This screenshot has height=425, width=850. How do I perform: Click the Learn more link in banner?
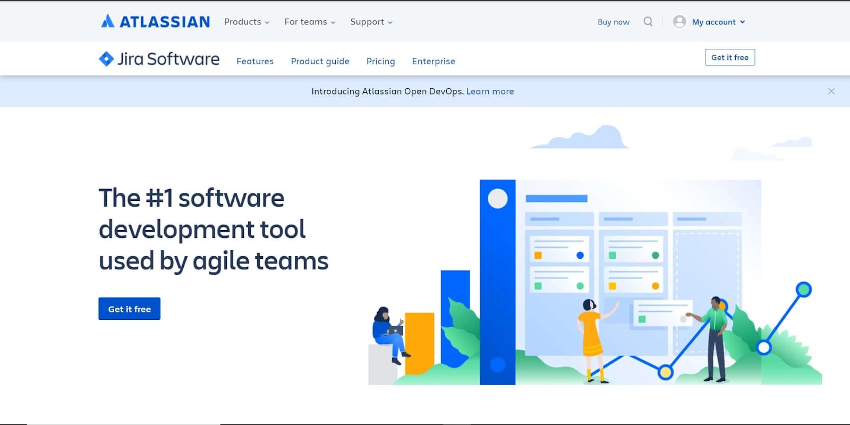pyautogui.click(x=490, y=91)
